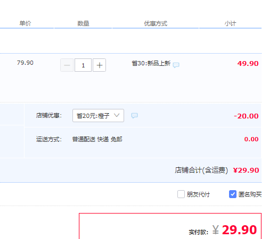The height and width of the screenshot is (239, 269).
Task: Click the 店铺优惠 label
Action: coord(49,115)
